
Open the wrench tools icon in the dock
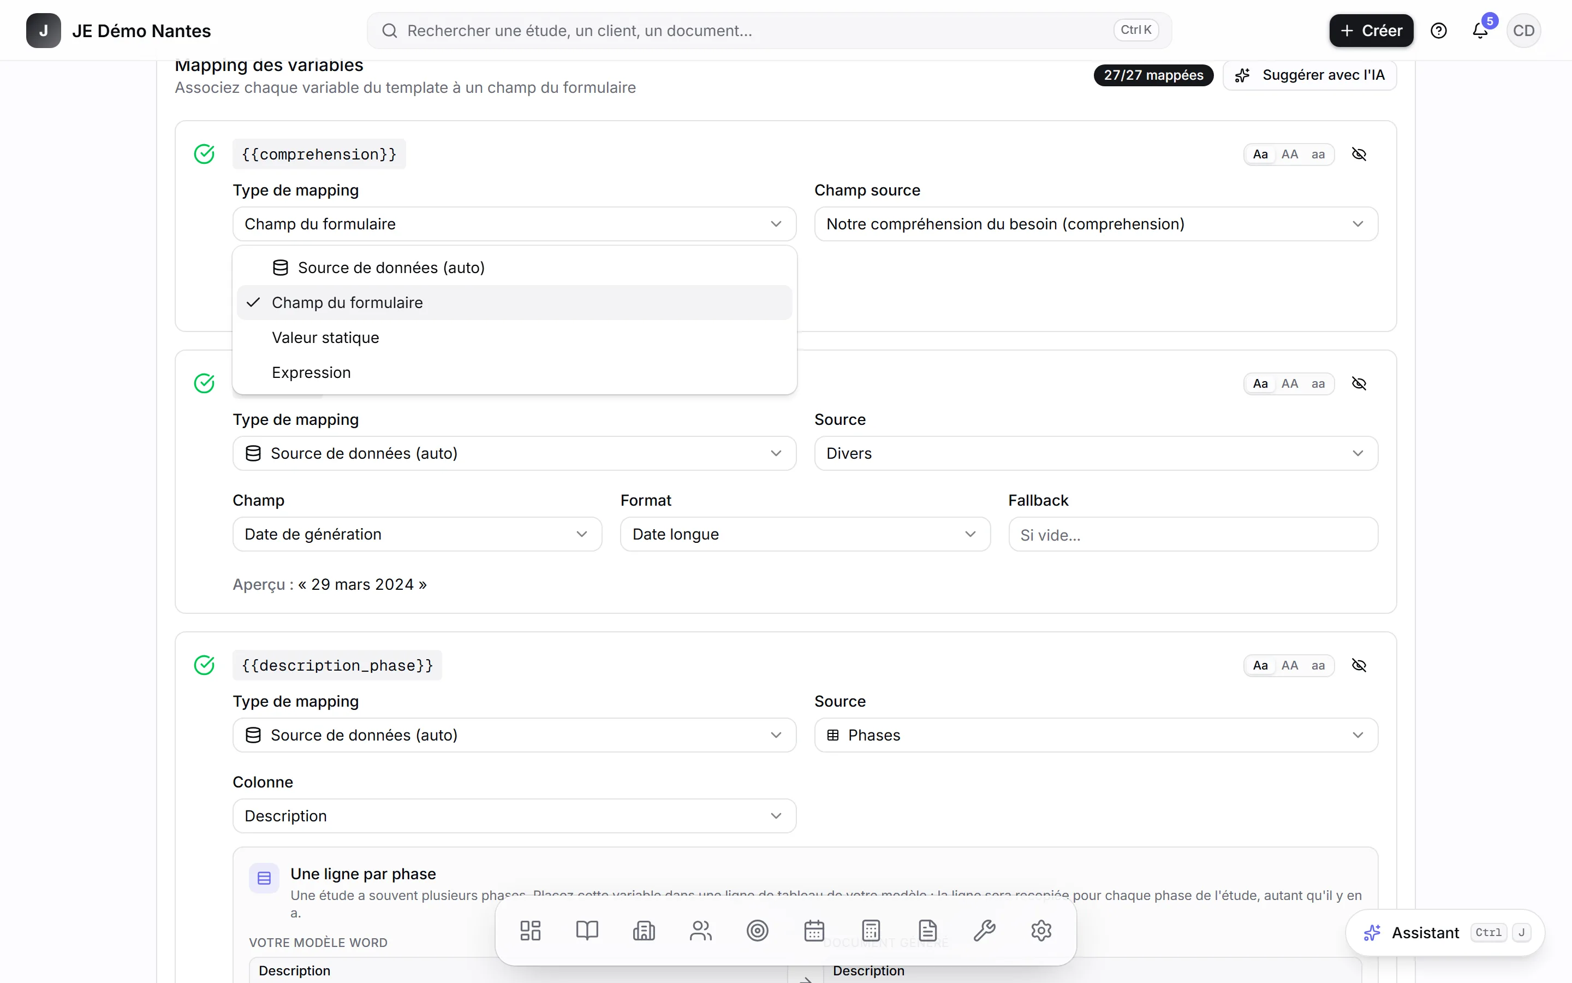[985, 931]
